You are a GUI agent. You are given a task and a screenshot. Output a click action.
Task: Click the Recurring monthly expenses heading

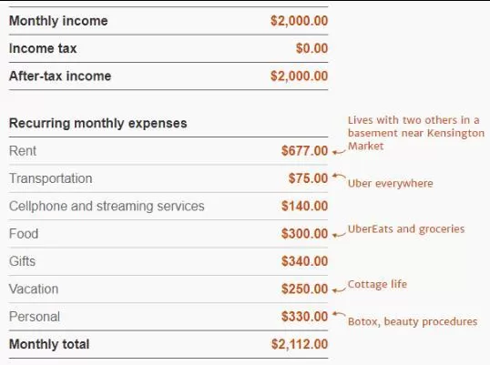click(x=97, y=123)
